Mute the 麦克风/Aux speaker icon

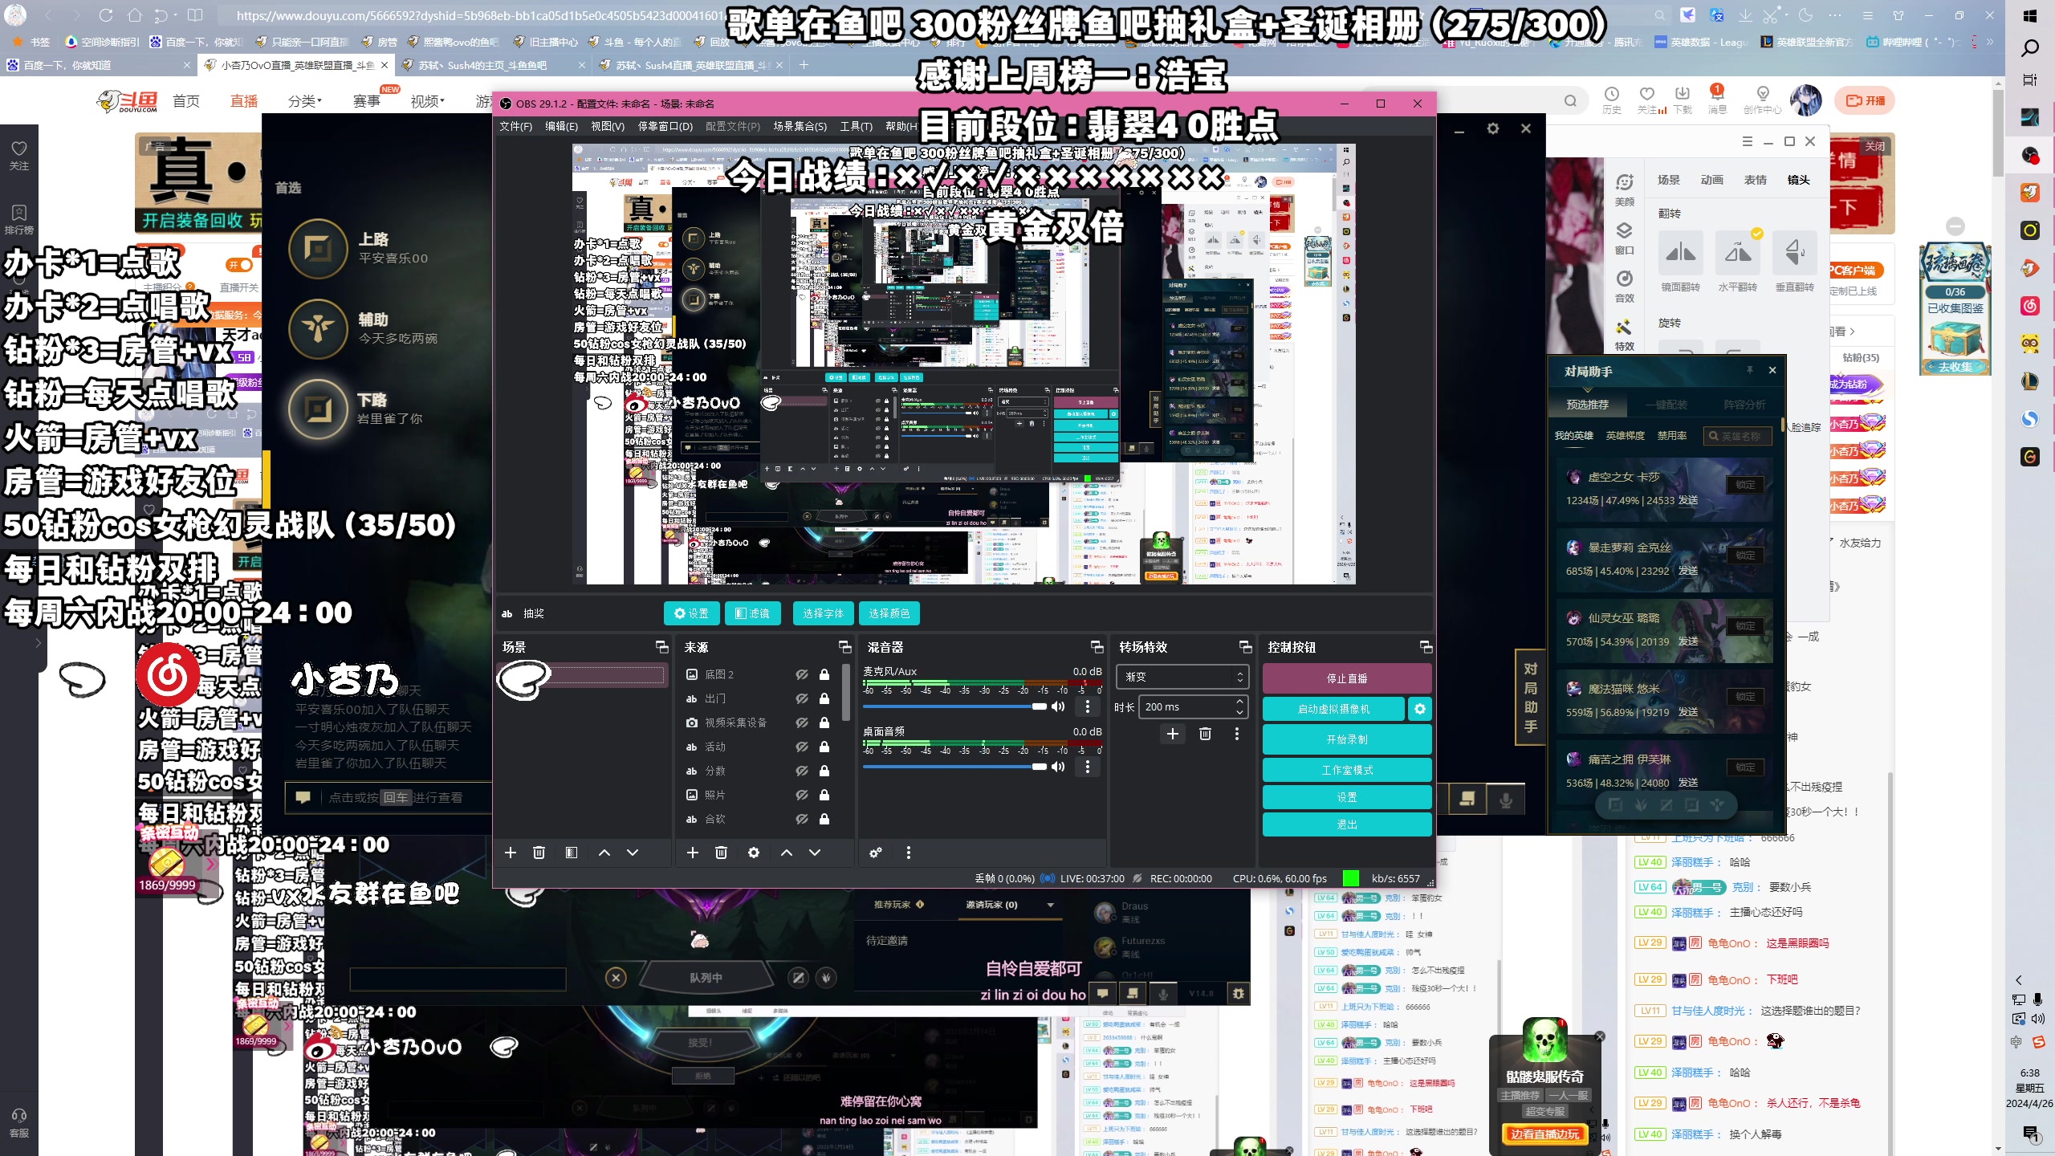pos(1059,706)
